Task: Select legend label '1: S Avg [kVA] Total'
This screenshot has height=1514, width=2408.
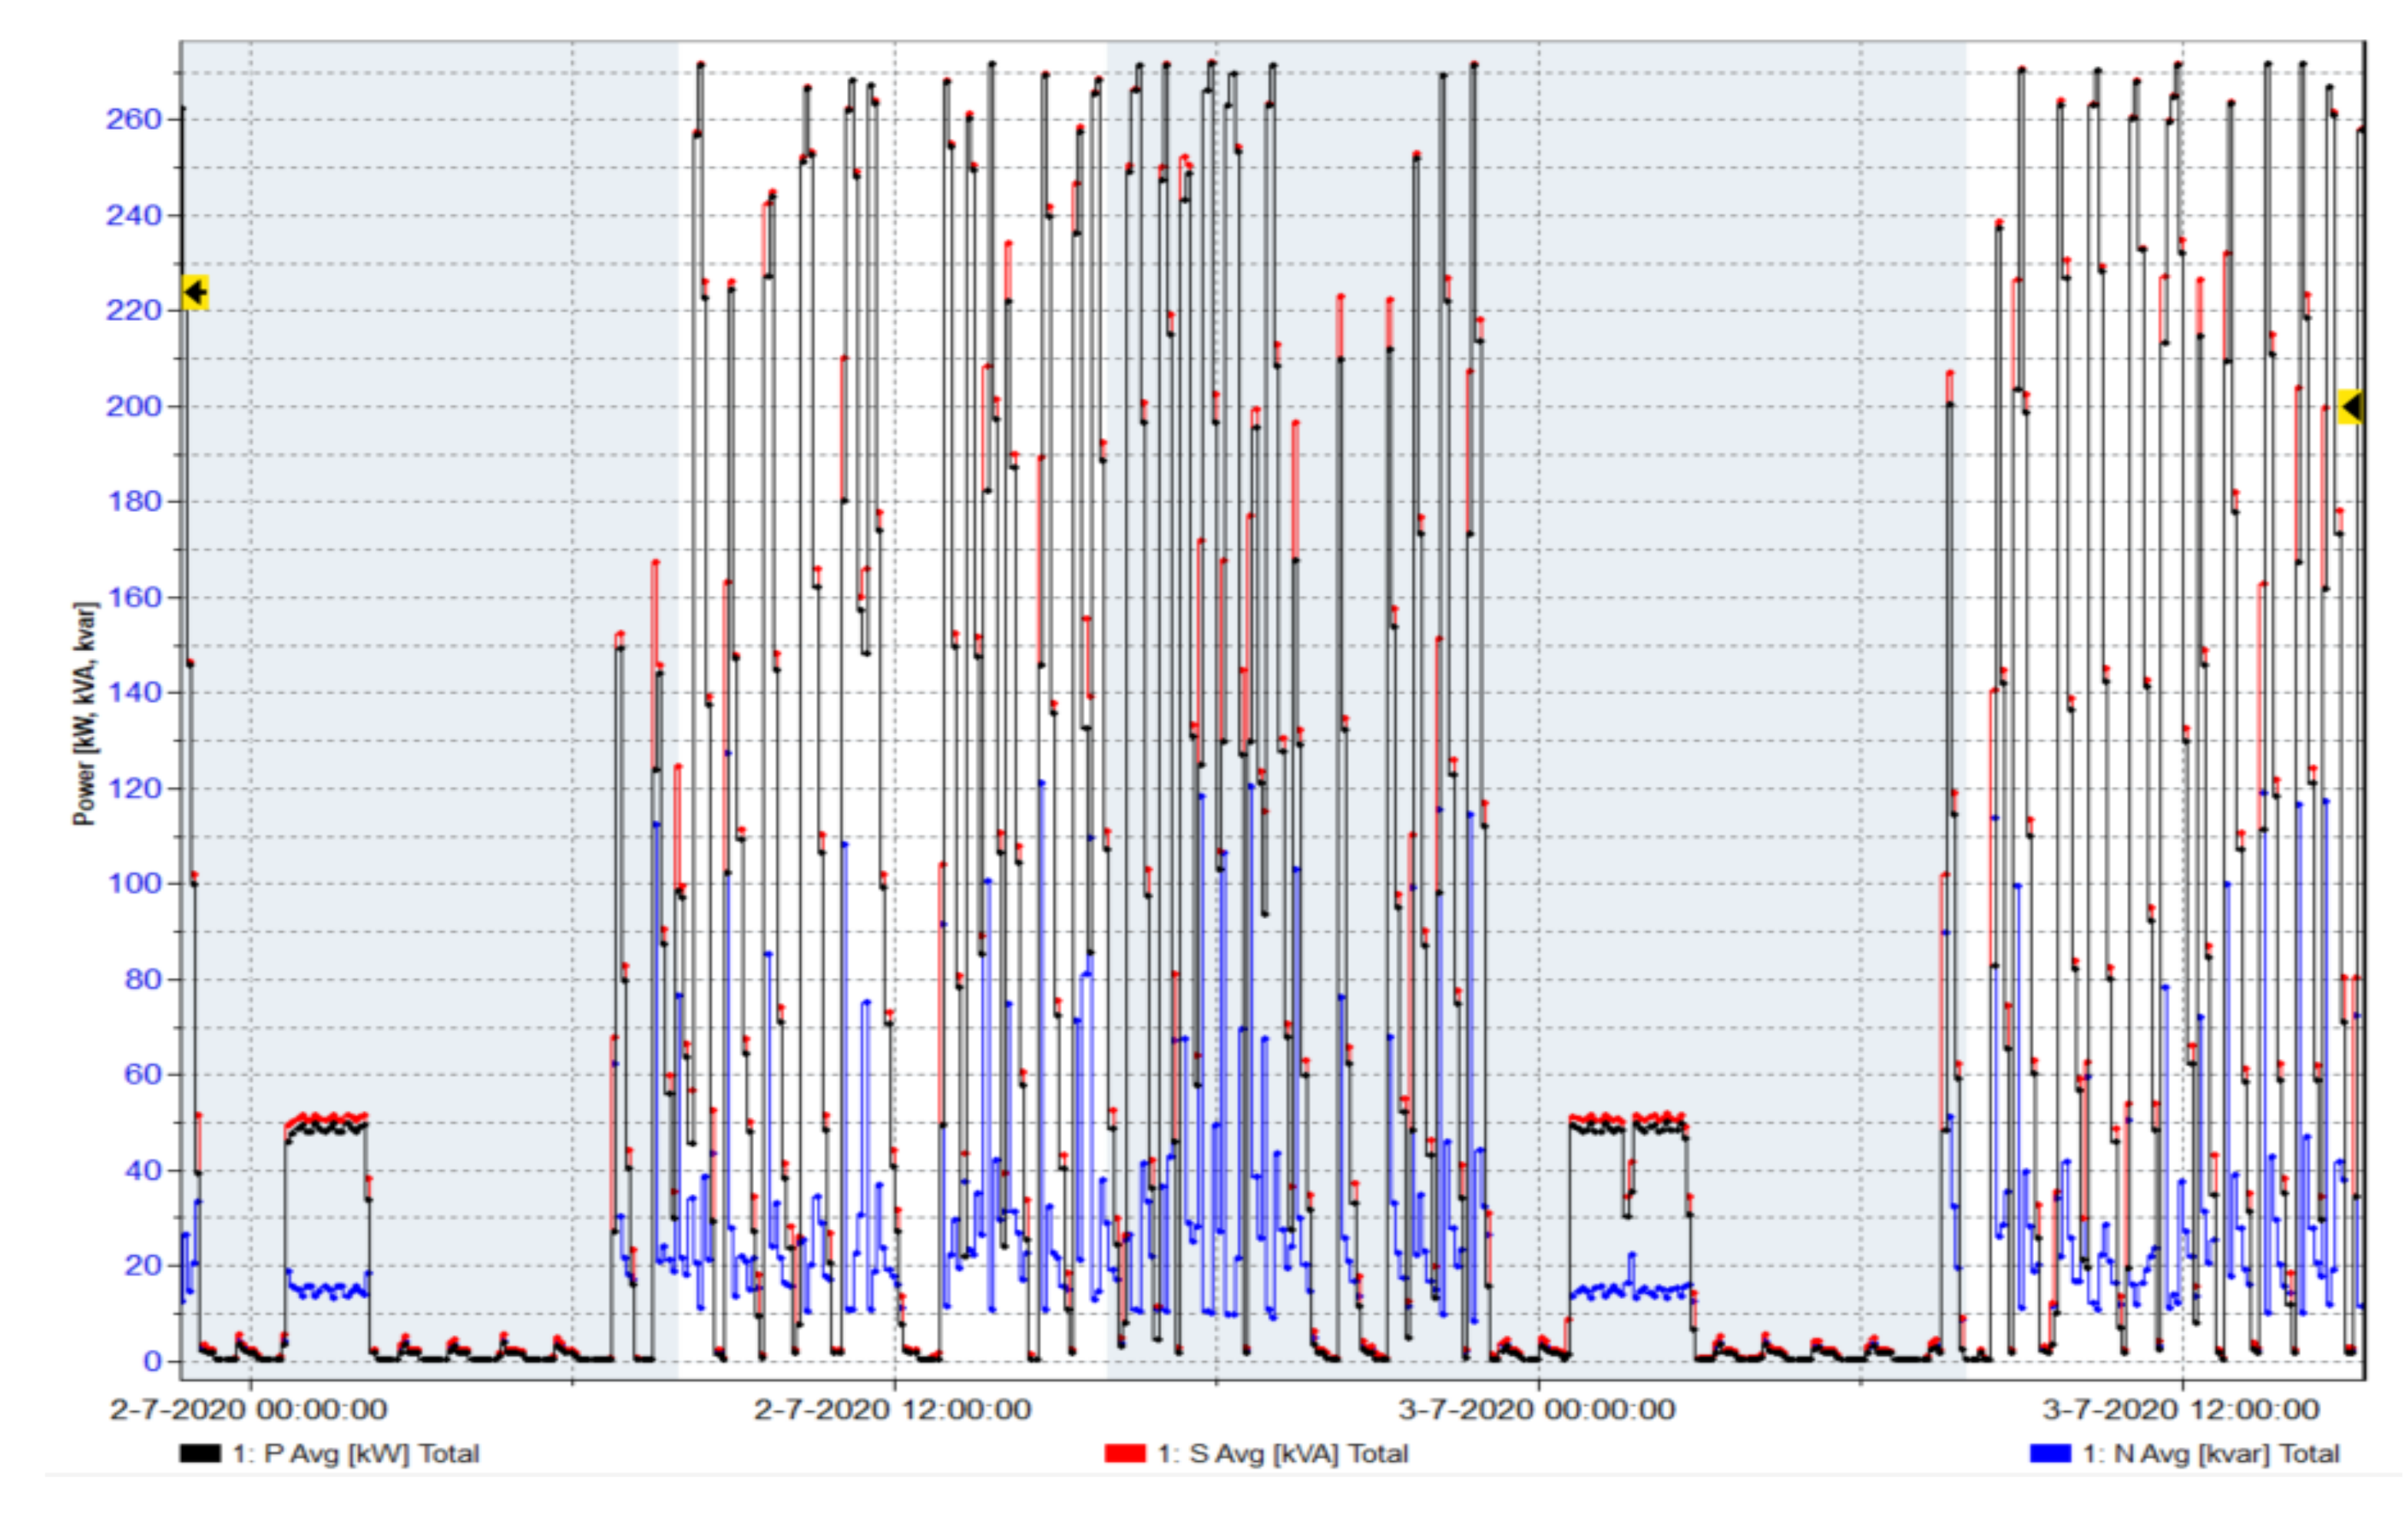Action: click(x=1283, y=1453)
